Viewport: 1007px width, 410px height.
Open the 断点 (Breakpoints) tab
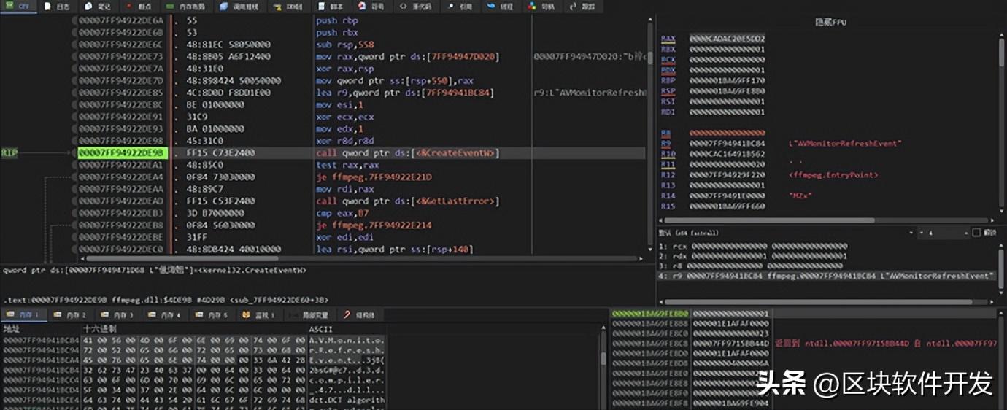click(x=140, y=7)
